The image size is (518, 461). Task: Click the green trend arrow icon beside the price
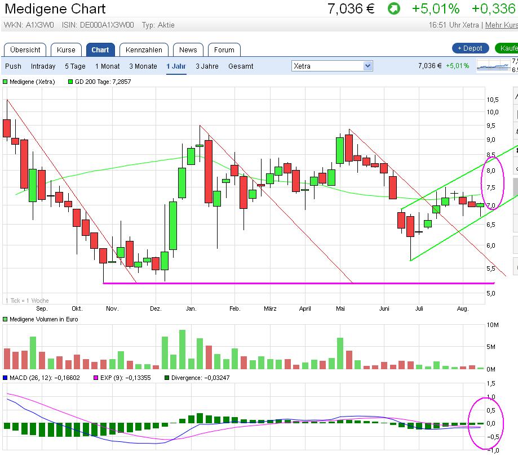(394, 8)
